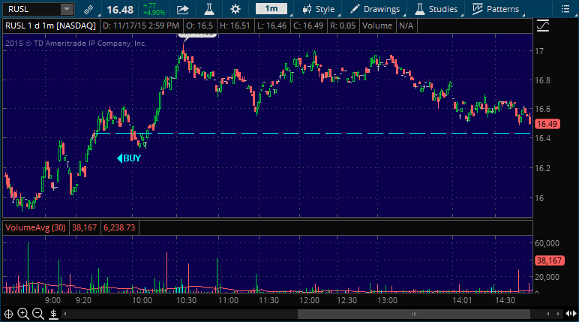Open the flask scan icon
This screenshot has height=322, width=579.
pyautogui.click(x=209, y=9)
